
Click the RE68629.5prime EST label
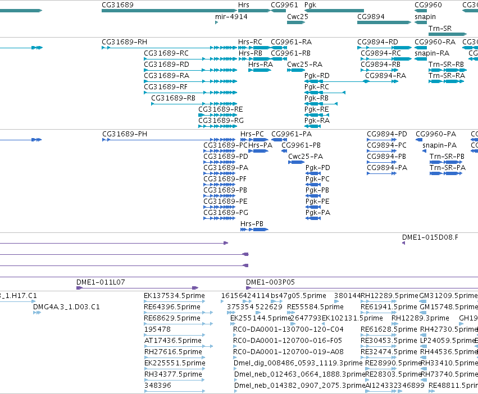click(172, 318)
